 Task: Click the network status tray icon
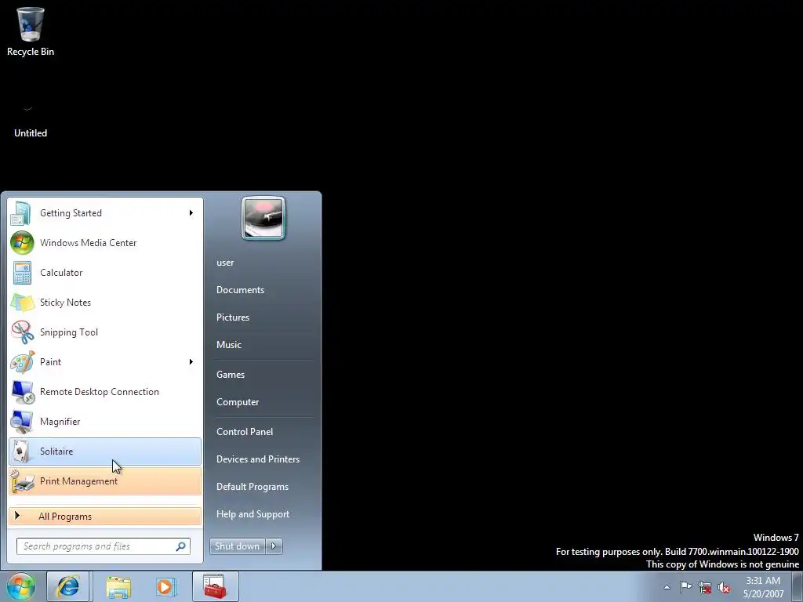(x=705, y=588)
